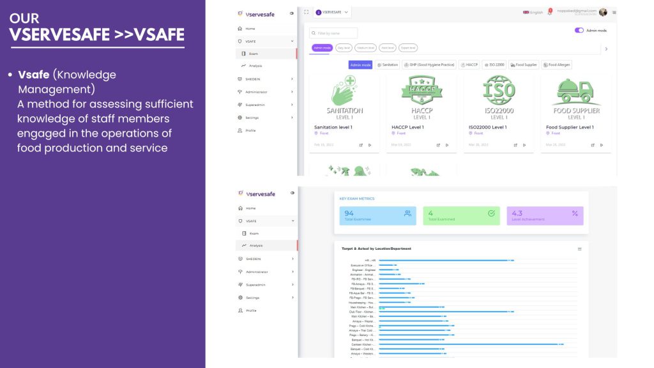The height and width of the screenshot is (368, 654).
Task: Open chart options menu icon for Target & Actual
Action: (x=579, y=249)
